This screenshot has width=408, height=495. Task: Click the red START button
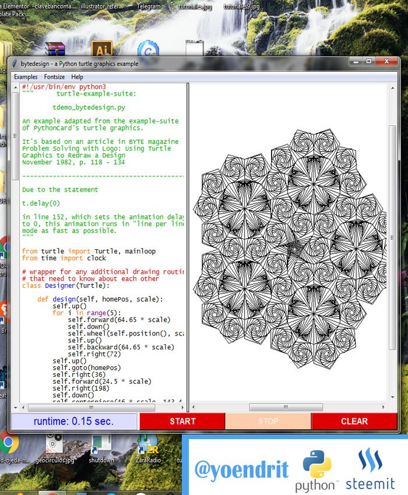coord(182,421)
